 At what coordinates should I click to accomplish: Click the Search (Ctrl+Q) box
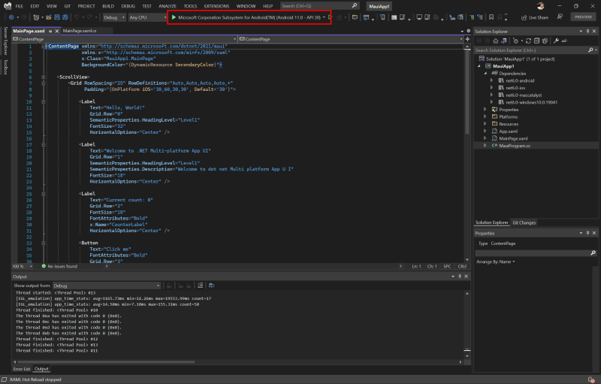pyautogui.click(x=319, y=6)
